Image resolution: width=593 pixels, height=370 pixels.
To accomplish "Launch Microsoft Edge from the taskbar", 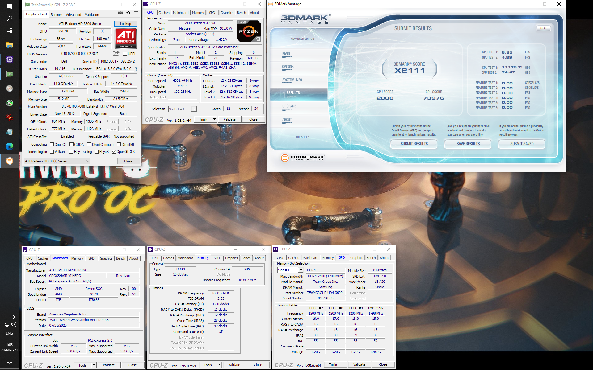I will click(x=10, y=146).
